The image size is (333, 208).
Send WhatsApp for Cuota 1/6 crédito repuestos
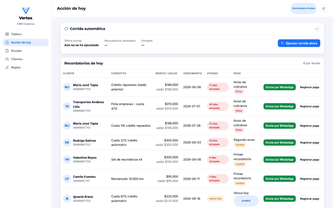279,126
